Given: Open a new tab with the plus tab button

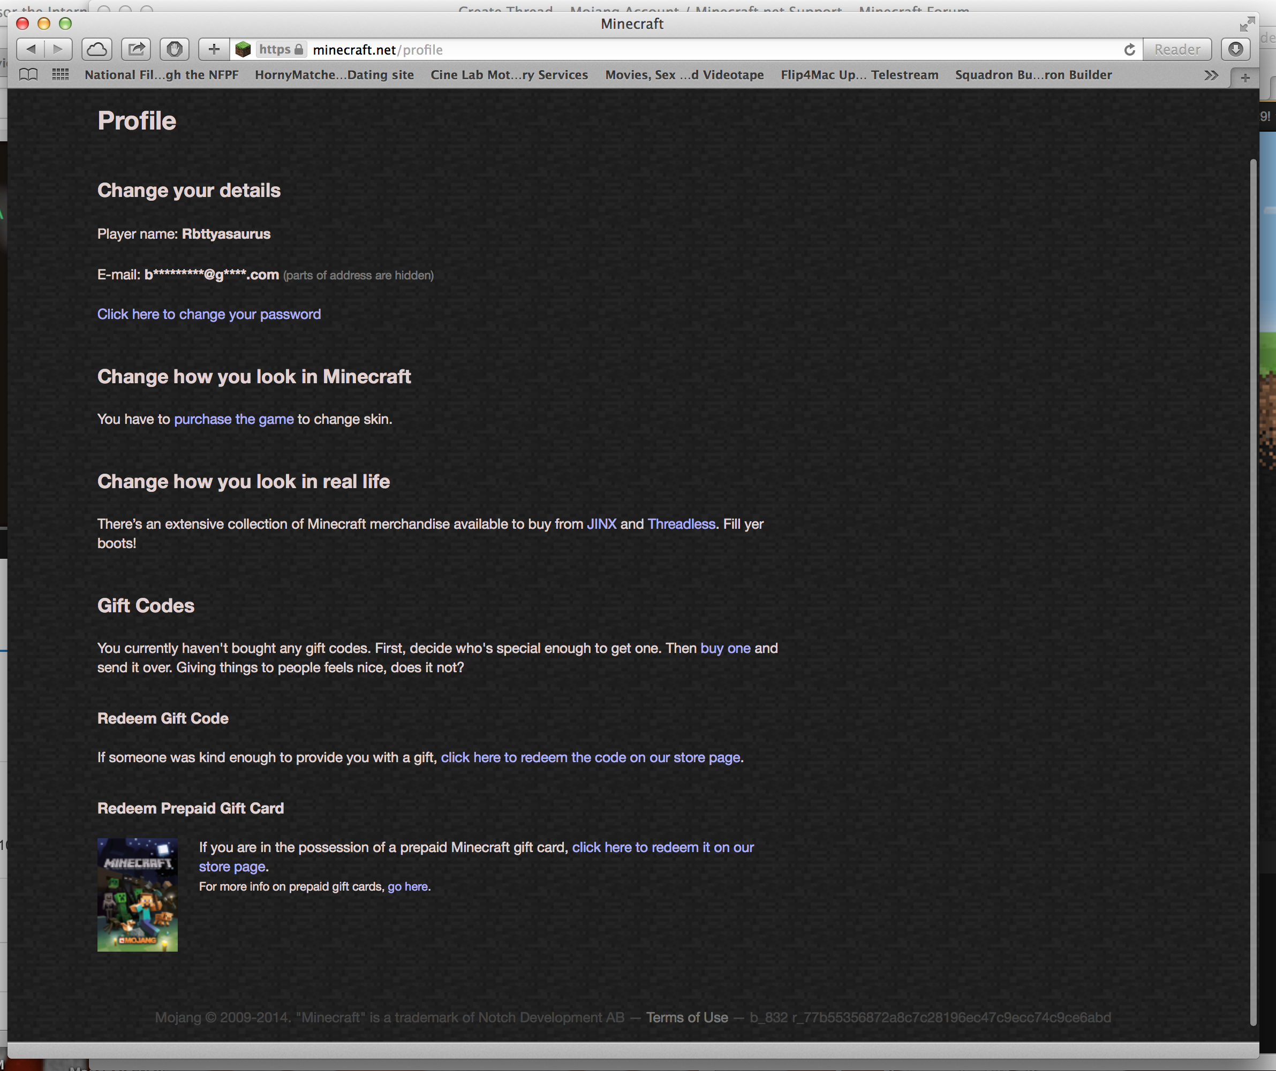Looking at the screenshot, I should pos(1245,78).
